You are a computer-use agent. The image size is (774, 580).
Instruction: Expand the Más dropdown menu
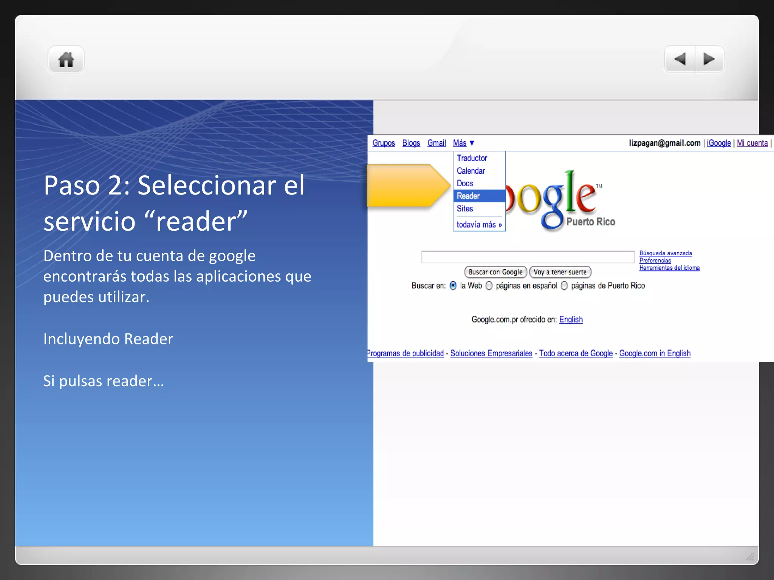pyautogui.click(x=463, y=143)
